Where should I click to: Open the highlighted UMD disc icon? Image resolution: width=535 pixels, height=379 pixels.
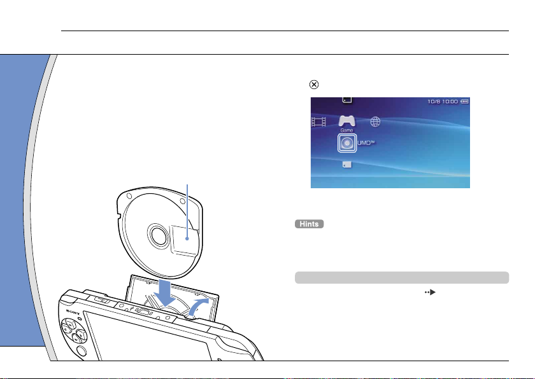click(347, 143)
